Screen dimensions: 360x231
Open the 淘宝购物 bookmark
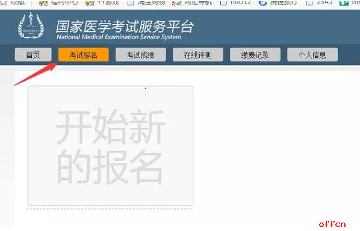coord(146,2)
